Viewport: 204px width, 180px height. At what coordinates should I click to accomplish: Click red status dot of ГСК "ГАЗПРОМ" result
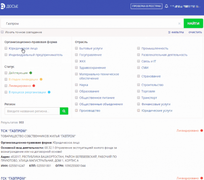point(202,178)
